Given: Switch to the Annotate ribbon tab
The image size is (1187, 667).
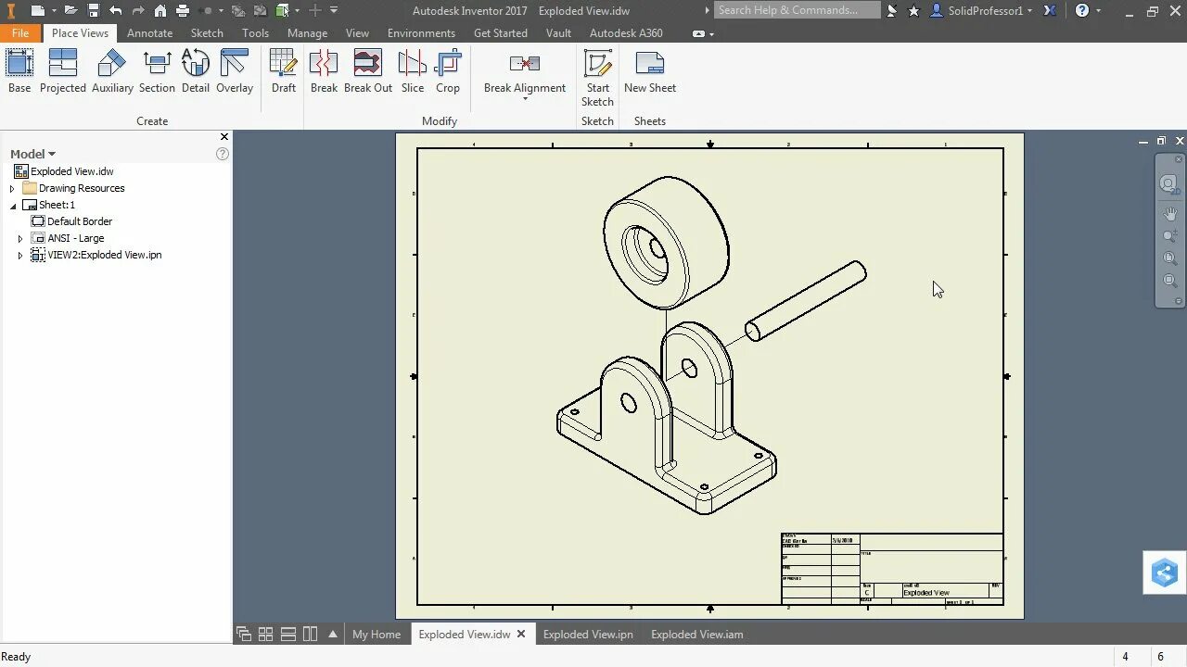Looking at the screenshot, I should point(149,32).
